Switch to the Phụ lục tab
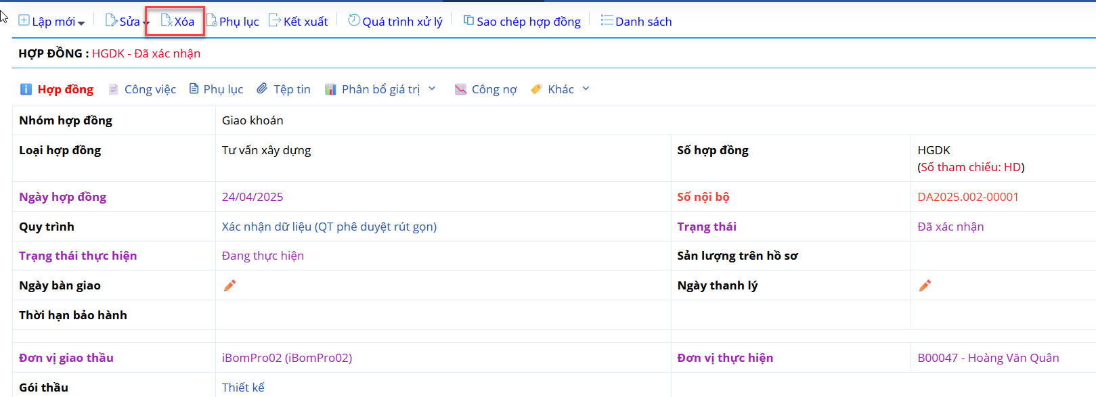Screen dimensions: 1096x397 tap(223, 89)
